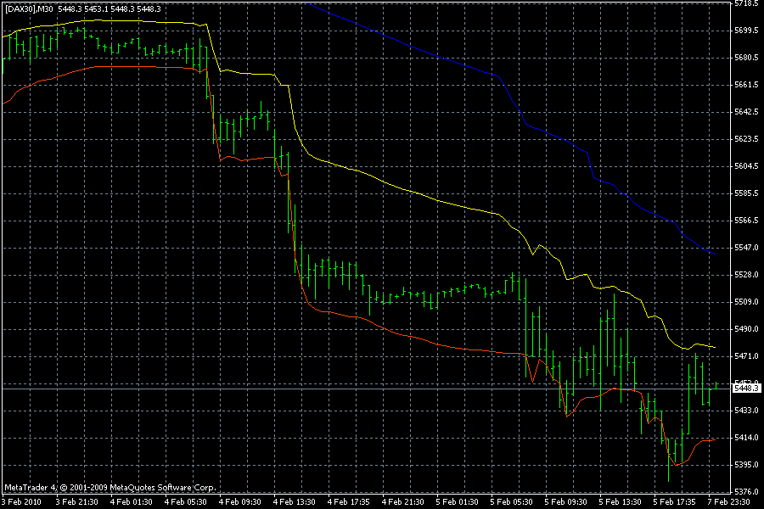Click the 5604.5 price axis label
764x509 pixels.
746,166
